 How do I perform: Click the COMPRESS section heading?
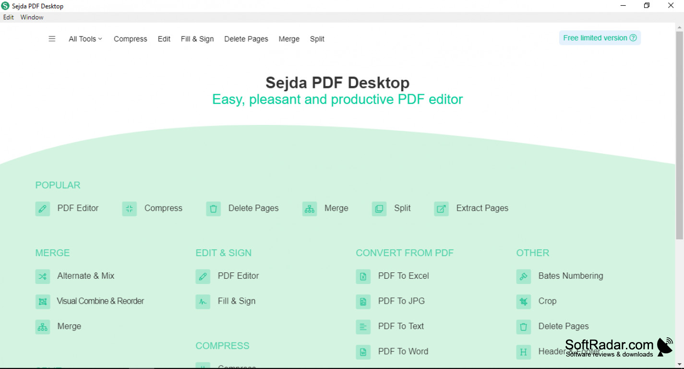(x=222, y=346)
